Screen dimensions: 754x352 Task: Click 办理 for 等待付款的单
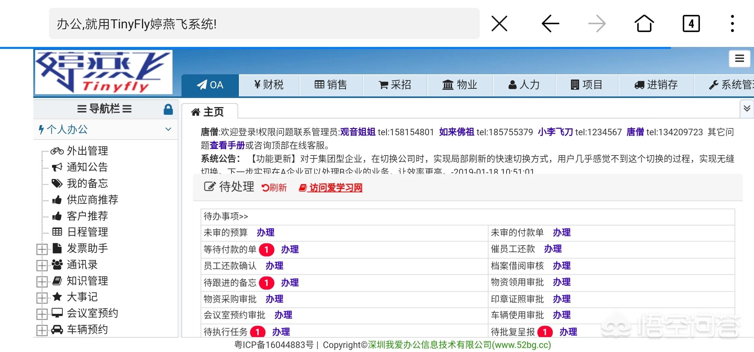pos(290,250)
